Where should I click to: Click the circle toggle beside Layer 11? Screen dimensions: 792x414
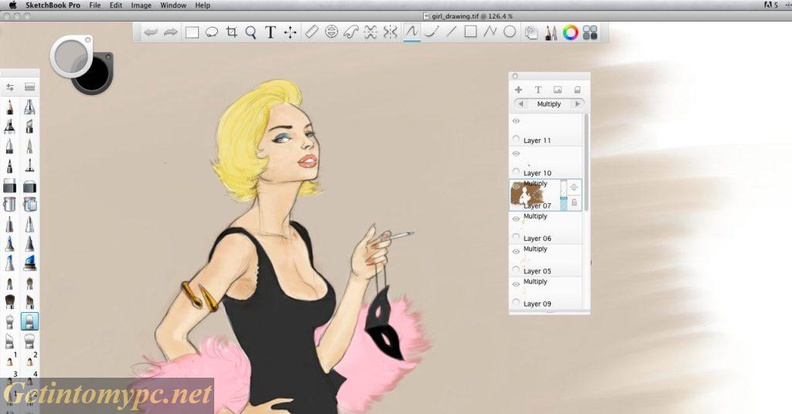coord(516,139)
